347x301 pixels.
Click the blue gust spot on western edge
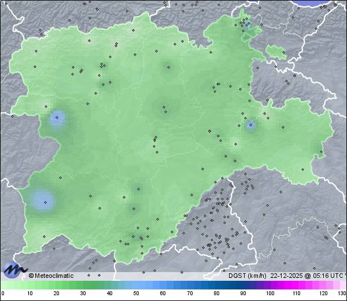57,118
